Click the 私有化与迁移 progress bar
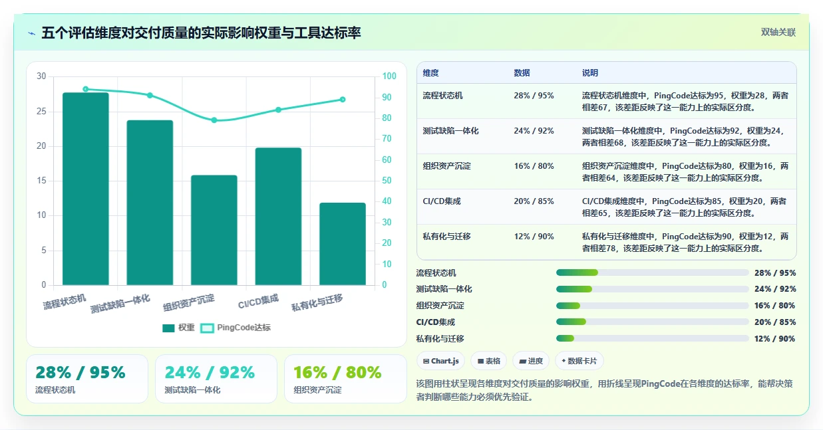The image size is (823, 430). coord(653,338)
